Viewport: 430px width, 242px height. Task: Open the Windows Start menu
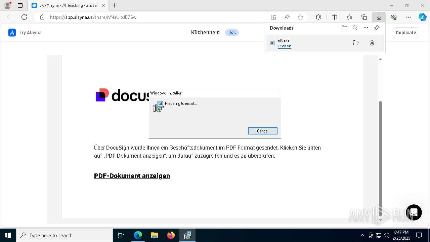(x=8, y=235)
